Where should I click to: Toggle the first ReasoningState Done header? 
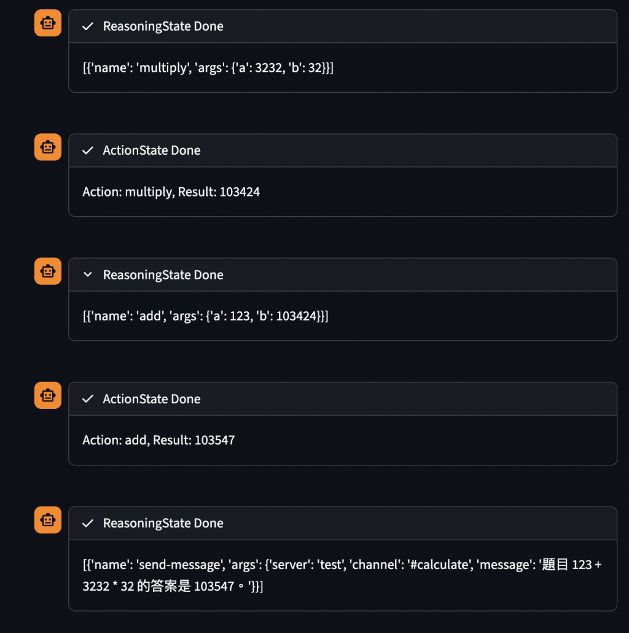(343, 26)
